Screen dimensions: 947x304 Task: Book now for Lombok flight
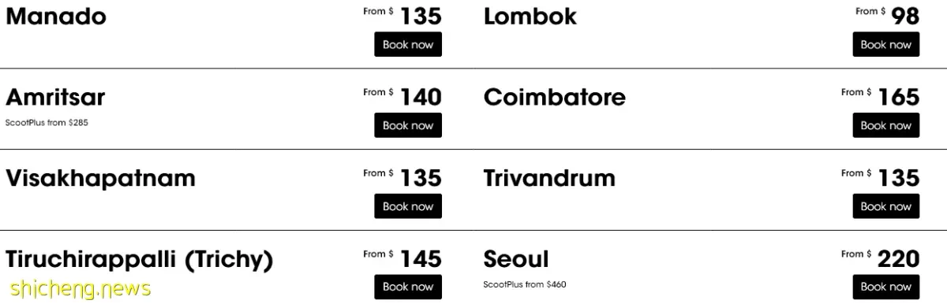[885, 45]
